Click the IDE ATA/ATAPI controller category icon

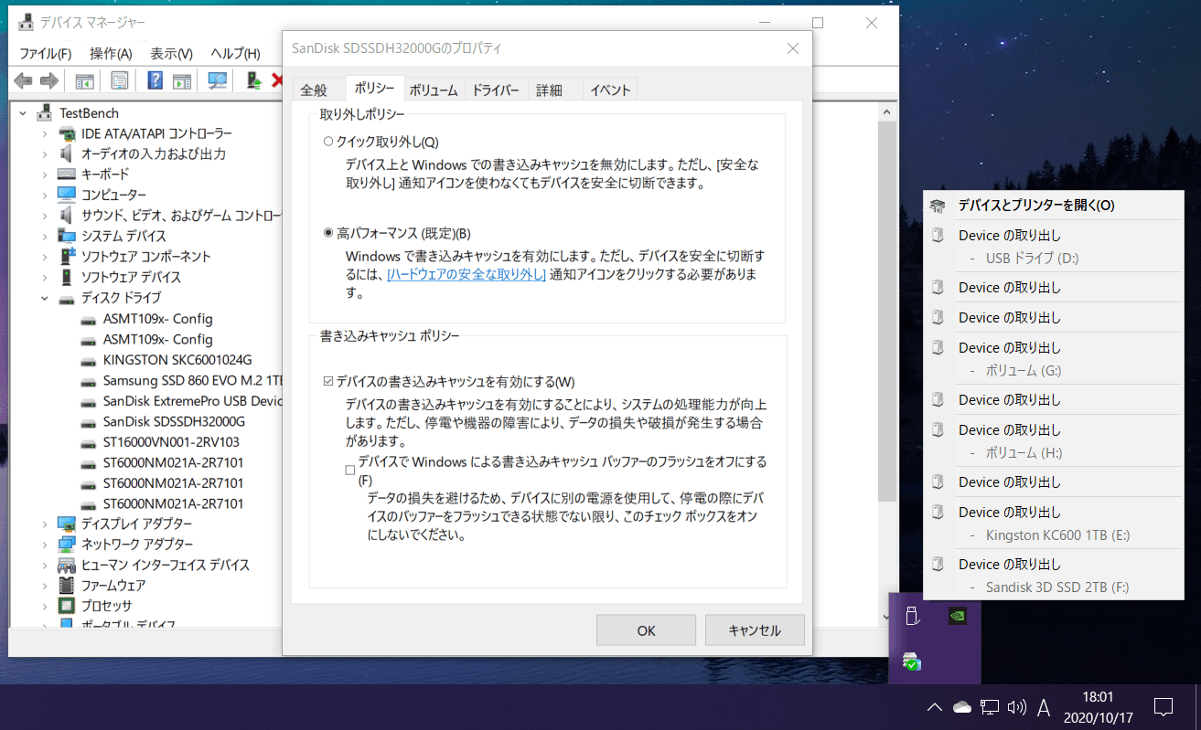[67, 133]
